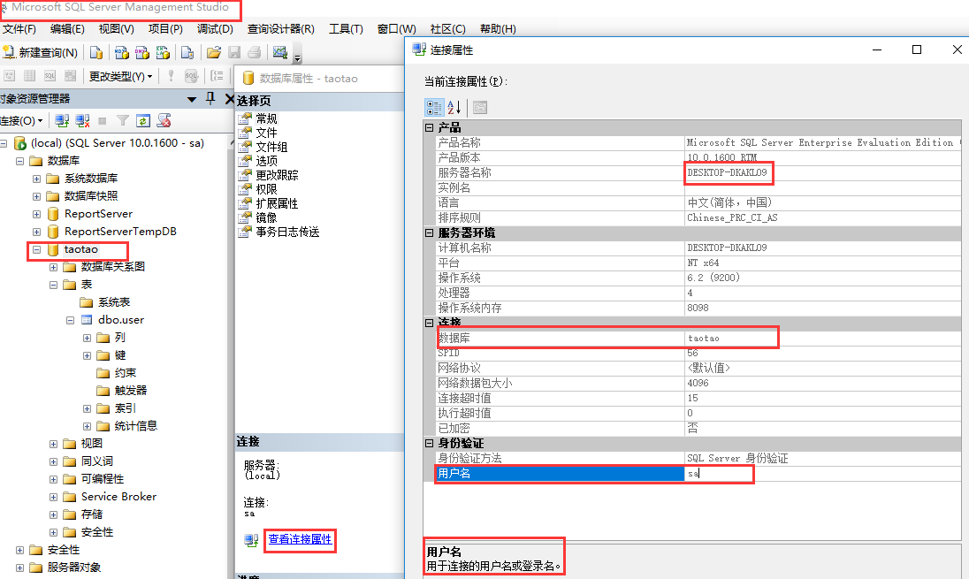Open the 帮助(H) menu
The width and height of the screenshot is (969, 579).
pos(498,29)
